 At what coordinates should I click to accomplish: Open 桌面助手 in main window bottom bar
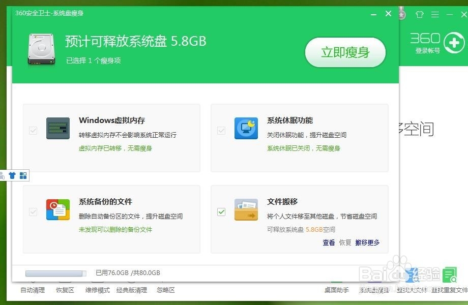[x=337, y=290]
